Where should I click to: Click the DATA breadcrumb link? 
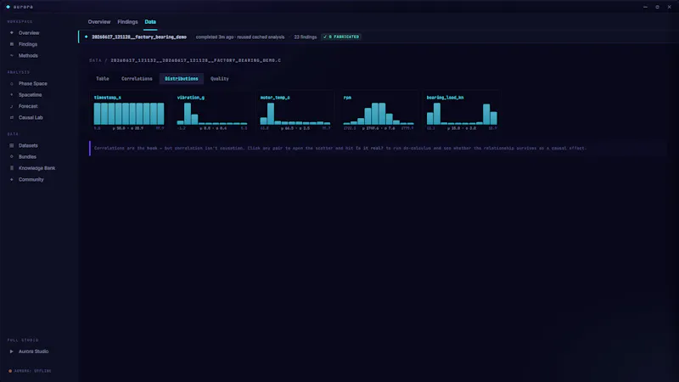[x=95, y=60]
